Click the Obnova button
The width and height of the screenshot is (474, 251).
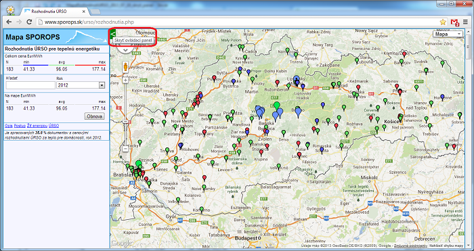pos(94,116)
